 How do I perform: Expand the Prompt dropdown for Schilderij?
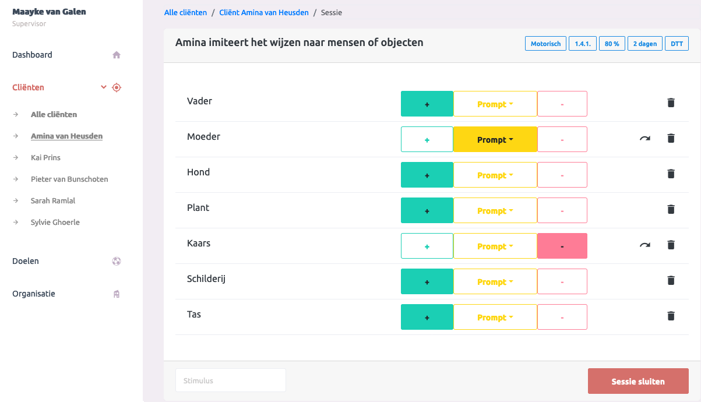[495, 281]
